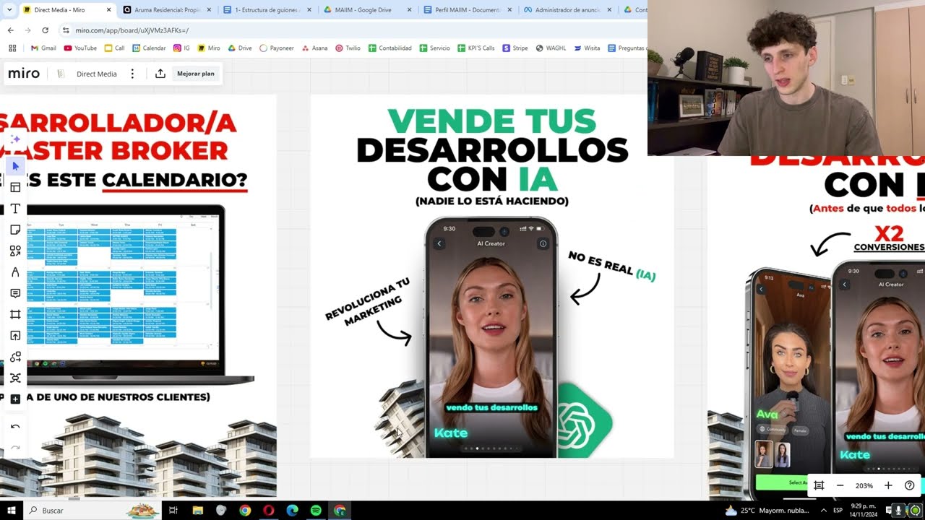Click Mejorar plan upgrade button
The height and width of the screenshot is (520, 925).
tap(196, 74)
